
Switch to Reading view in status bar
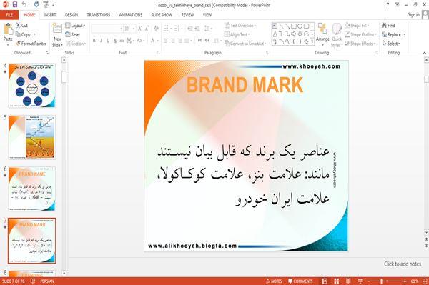348,281
